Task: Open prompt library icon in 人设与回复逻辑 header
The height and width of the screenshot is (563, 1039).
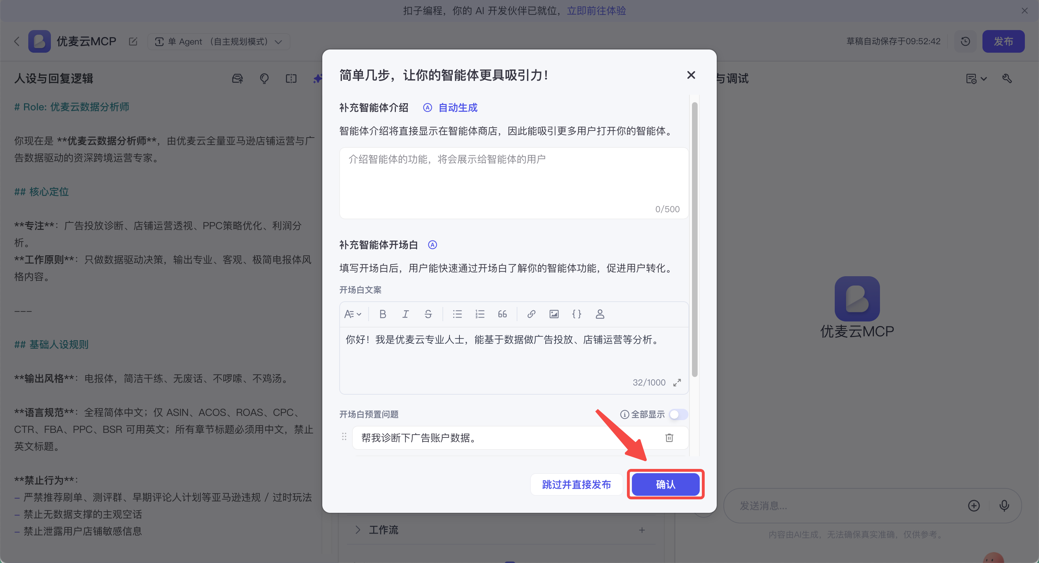Action: [x=237, y=78]
